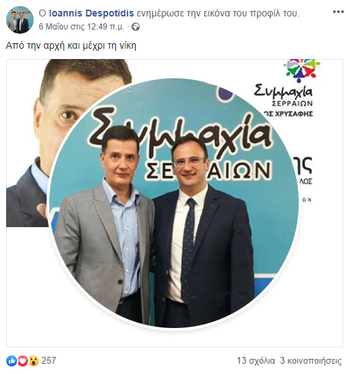This screenshot has width=346, height=374.
Task: Click the globe public privacy icon
Action: click(136, 27)
